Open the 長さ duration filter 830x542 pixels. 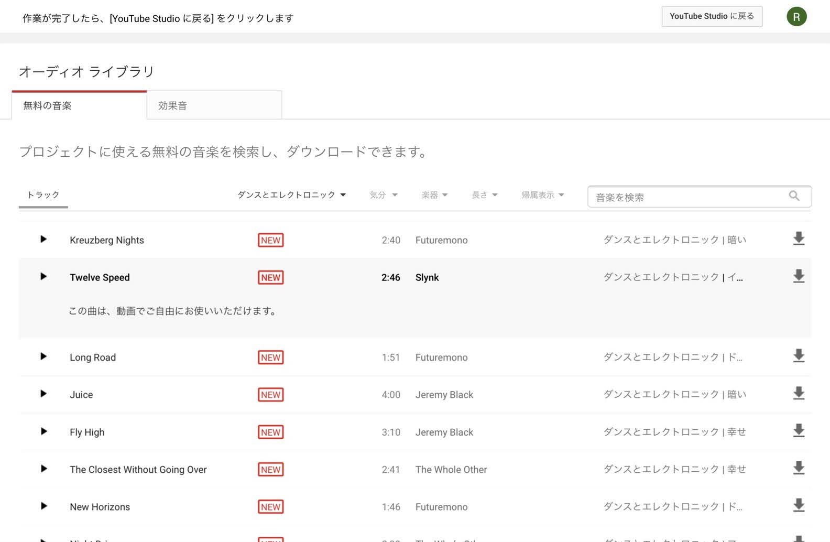tap(484, 195)
